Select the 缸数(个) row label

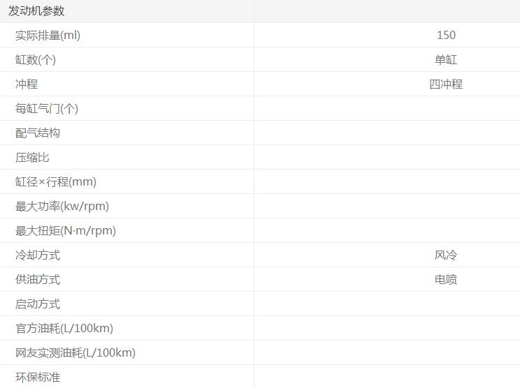[36, 60]
